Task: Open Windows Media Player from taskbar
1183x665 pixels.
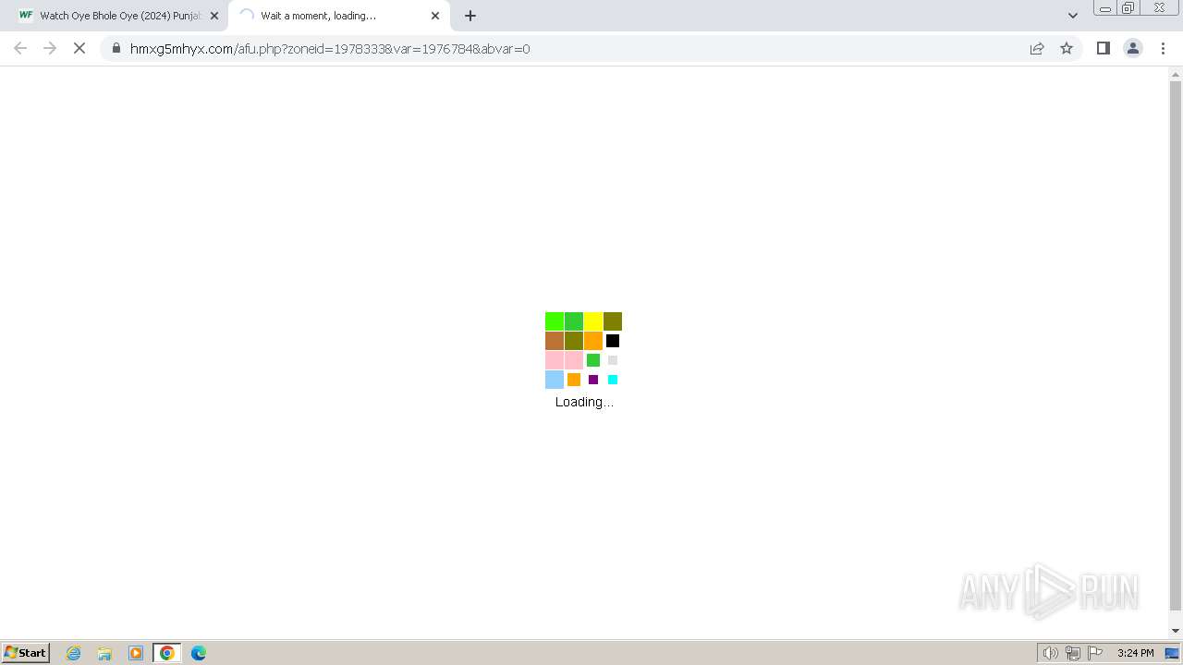Action: pos(136,653)
